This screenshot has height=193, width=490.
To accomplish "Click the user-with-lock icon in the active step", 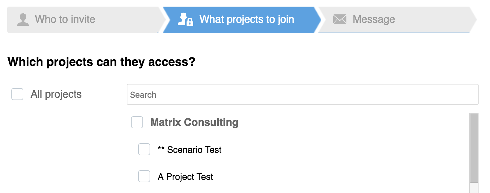I will click(185, 19).
